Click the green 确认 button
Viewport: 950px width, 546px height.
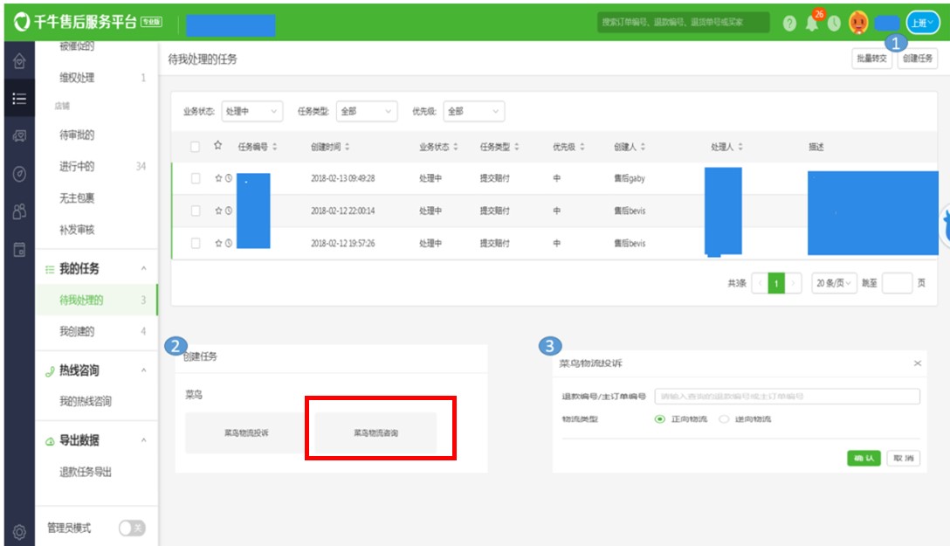(x=864, y=458)
